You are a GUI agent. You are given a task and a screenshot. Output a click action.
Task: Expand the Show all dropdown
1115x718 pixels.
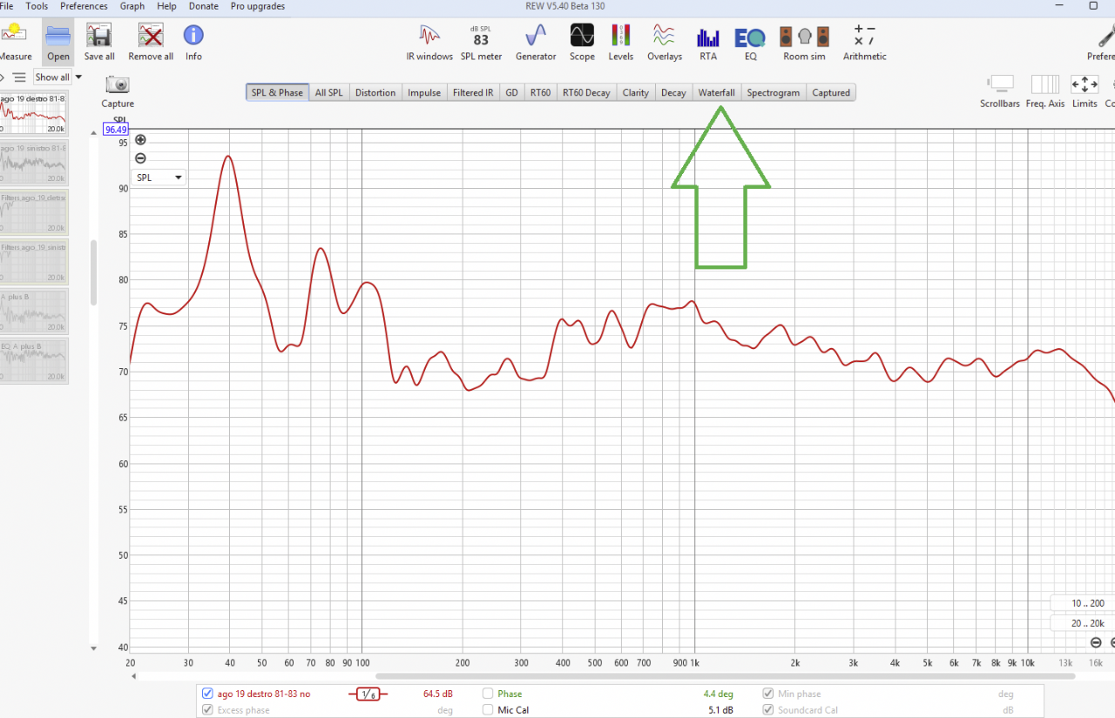pyautogui.click(x=58, y=77)
